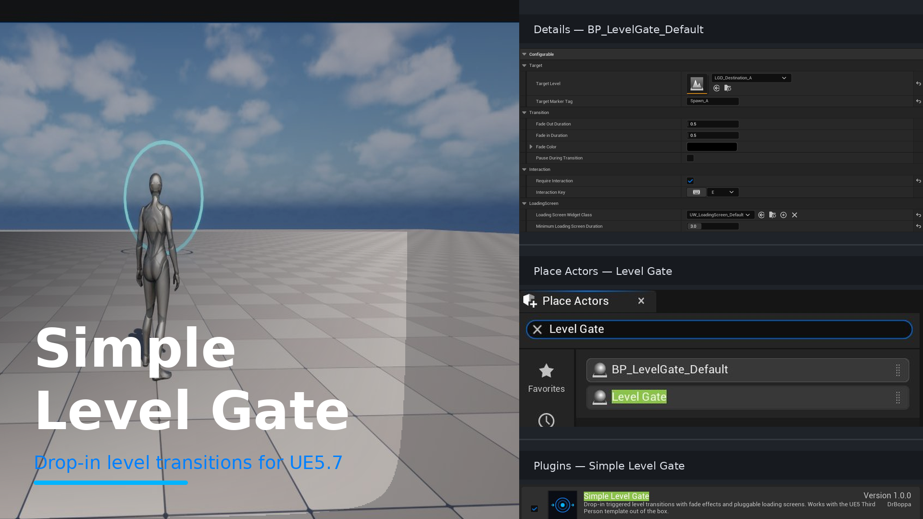Collapse the Transition category
This screenshot has height=519, width=923.
pyautogui.click(x=524, y=112)
